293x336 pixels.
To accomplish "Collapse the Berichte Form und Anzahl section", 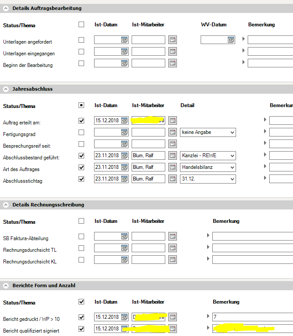I will pyautogui.click(x=6, y=285).
